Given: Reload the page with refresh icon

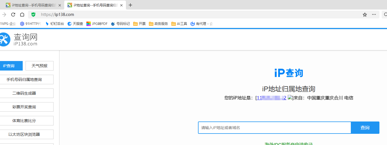Looking at the screenshot, I should pyautogui.click(x=13, y=15).
